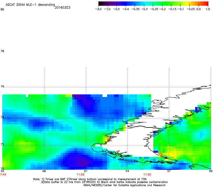Click the 72 latitude axis label

[x=2, y=144]
